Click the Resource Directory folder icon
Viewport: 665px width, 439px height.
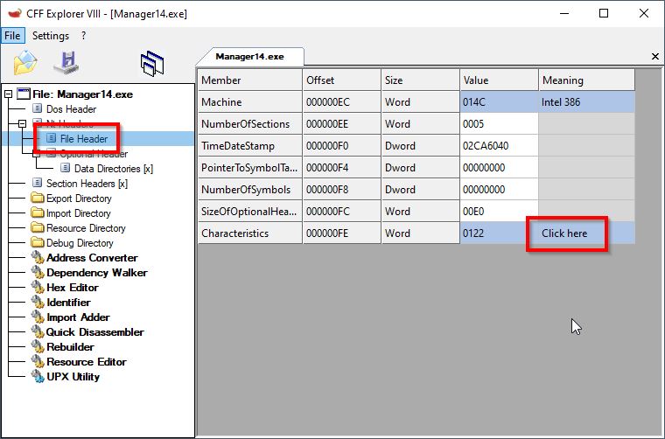[38, 227]
